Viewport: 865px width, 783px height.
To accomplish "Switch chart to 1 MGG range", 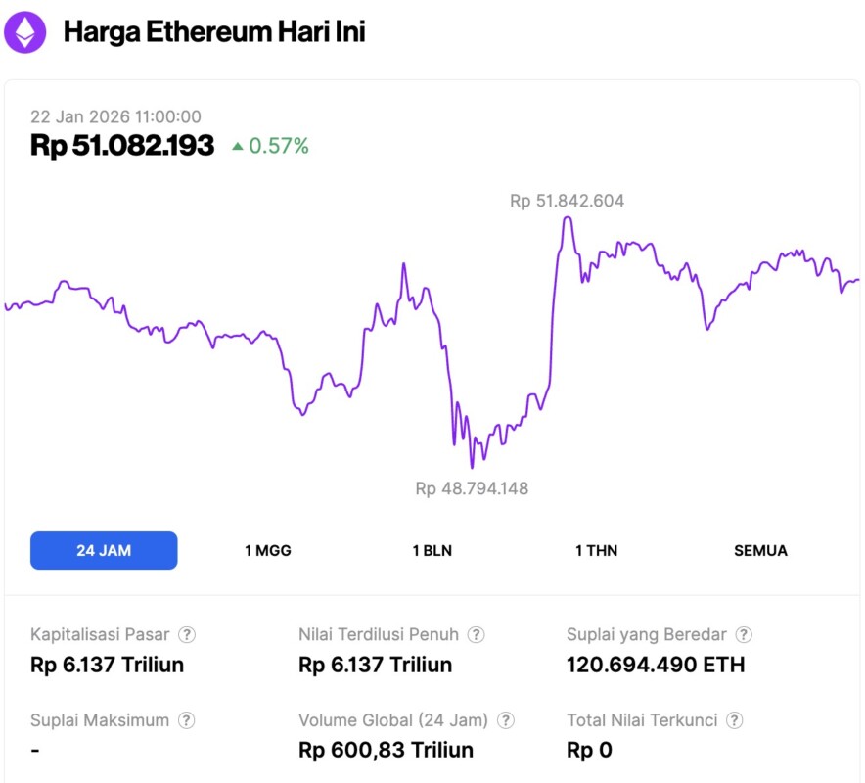I will pos(267,550).
